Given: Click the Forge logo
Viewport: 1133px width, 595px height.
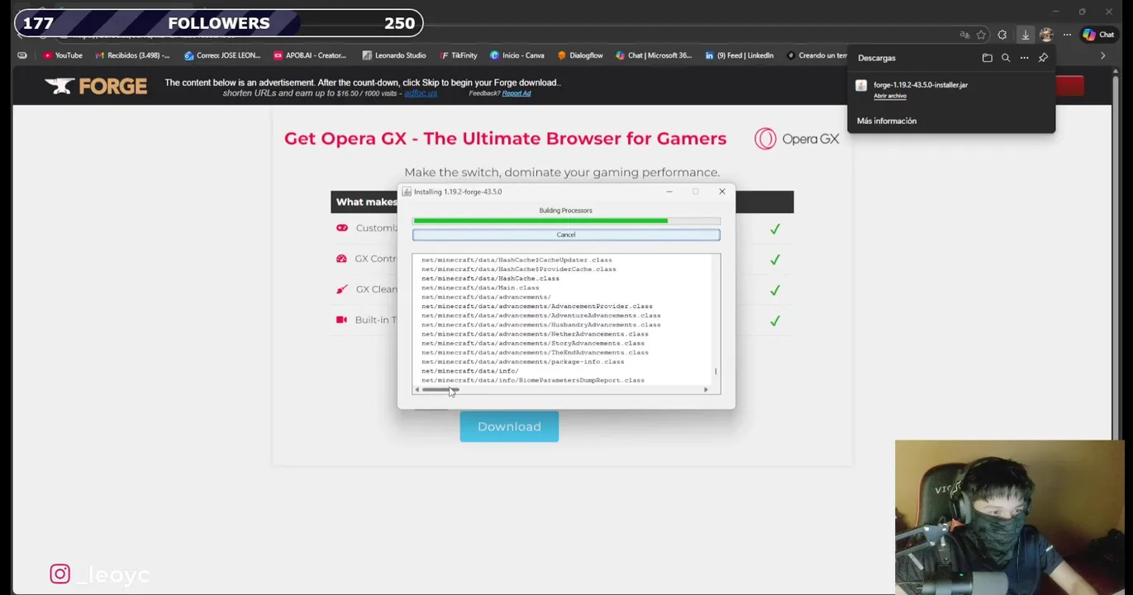Looking at the screenshot, I should point(96,86).
